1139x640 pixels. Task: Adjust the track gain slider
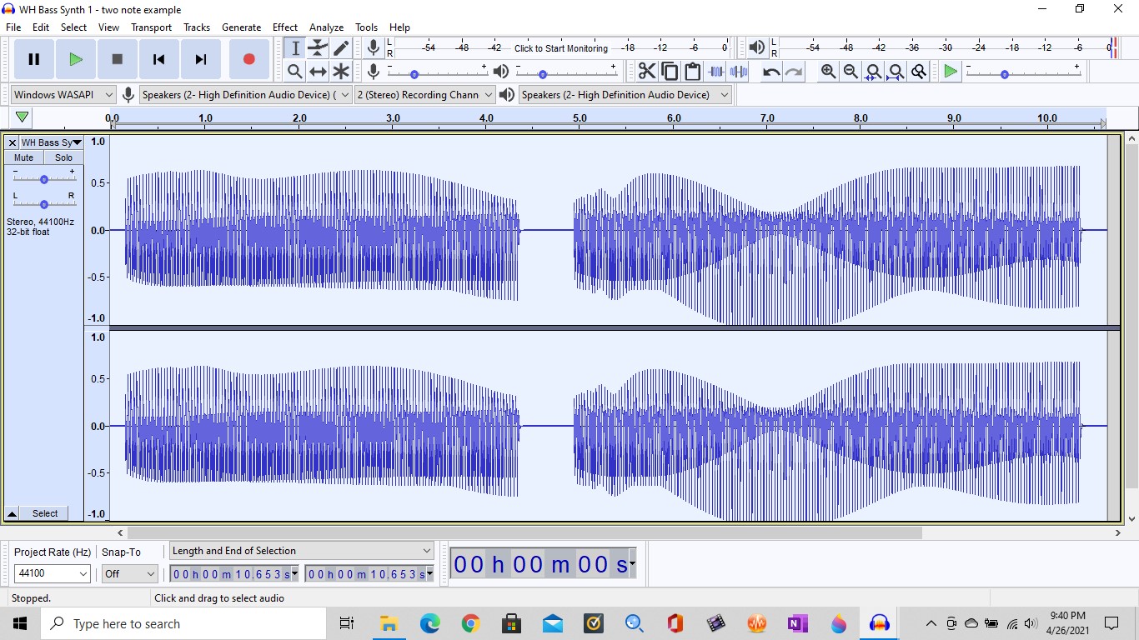[x=44, y=179]
